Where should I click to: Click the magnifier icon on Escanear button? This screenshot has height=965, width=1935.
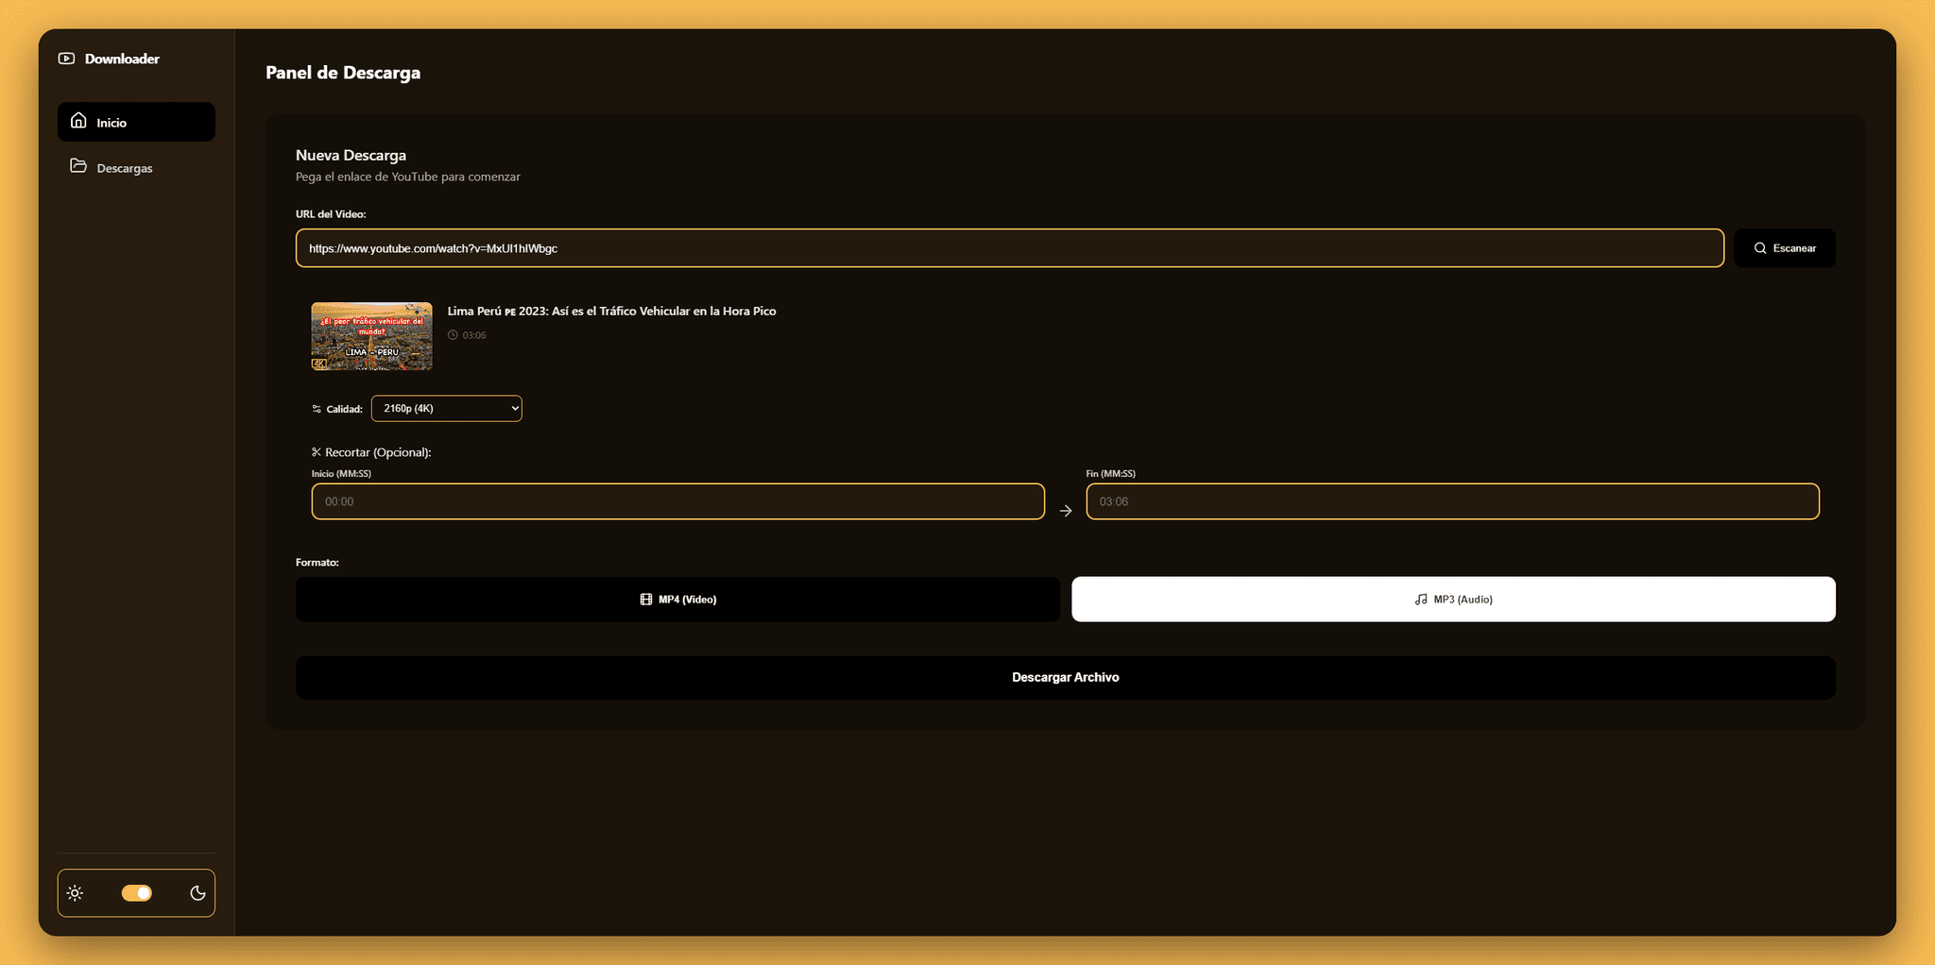pyautogui.click(x=1759, y=247)
